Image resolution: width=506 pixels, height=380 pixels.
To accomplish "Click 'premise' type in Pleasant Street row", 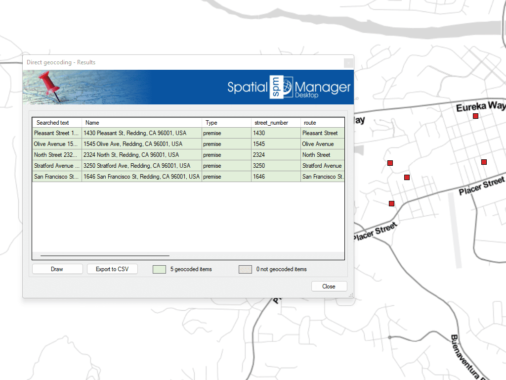I will [x=226, y=133].
